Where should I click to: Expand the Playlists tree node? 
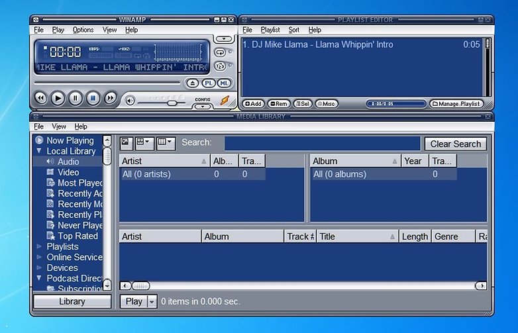pyautogui.click(x=39, y=246)
